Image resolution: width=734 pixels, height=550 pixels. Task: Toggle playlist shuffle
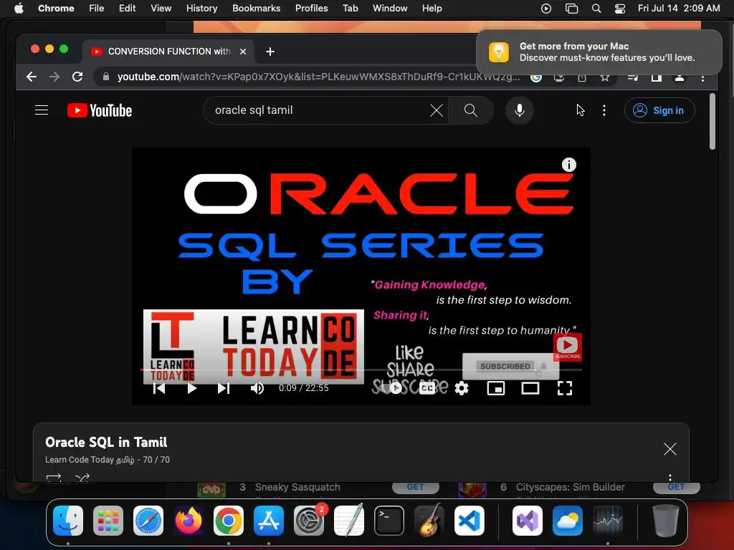point(82,478)
